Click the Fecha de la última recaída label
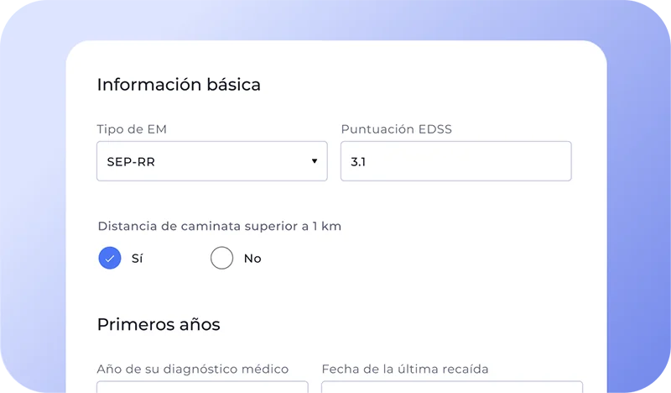The height and width of the screenshot is (393, 671). (405, 369)
